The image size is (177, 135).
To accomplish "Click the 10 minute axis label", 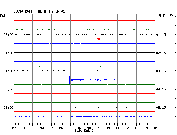I will (x=108, y=128).
